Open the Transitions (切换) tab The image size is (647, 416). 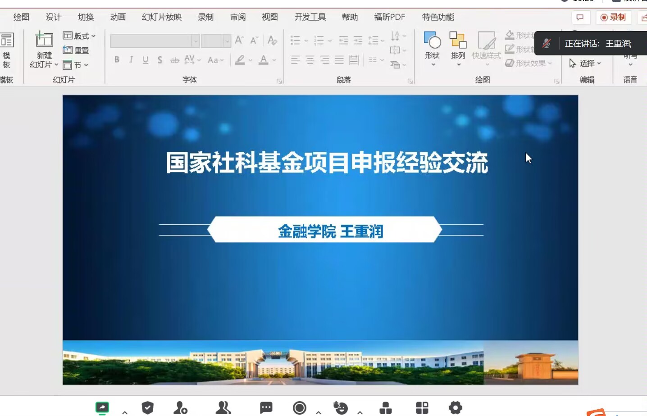pos(86,17)
